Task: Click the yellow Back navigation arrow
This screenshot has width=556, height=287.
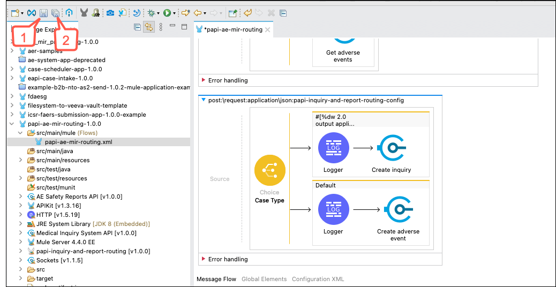Action: coord(198,13)
